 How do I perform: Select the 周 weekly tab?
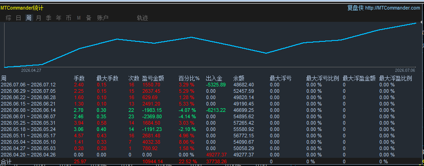29,18
